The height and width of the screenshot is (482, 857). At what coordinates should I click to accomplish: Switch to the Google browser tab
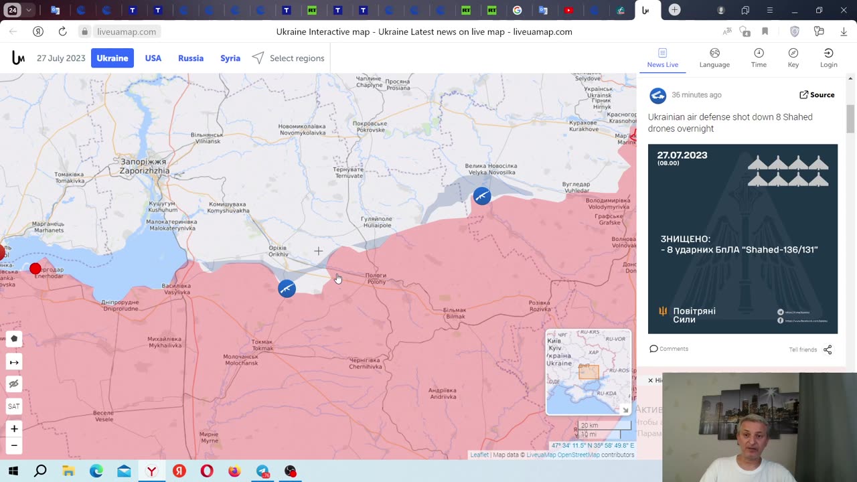tap(518, 10)
